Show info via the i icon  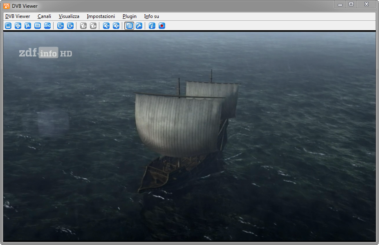tap(152, 26)
